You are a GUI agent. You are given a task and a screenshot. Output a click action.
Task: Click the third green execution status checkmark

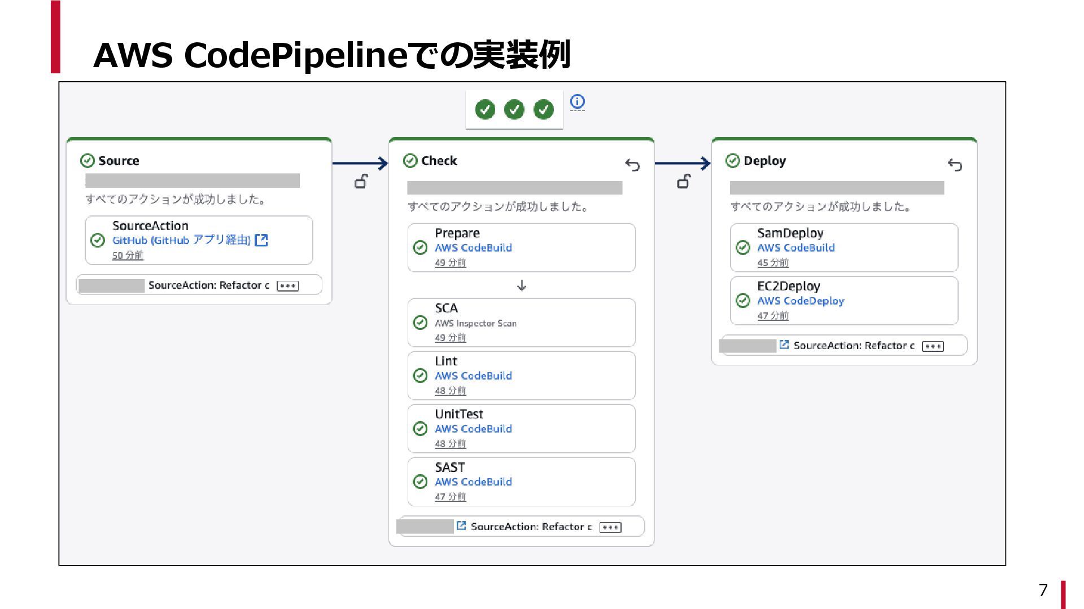[x=544, y=109]
